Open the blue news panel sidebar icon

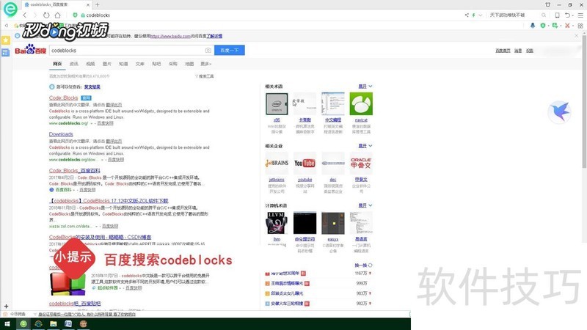tap(6, 52)
